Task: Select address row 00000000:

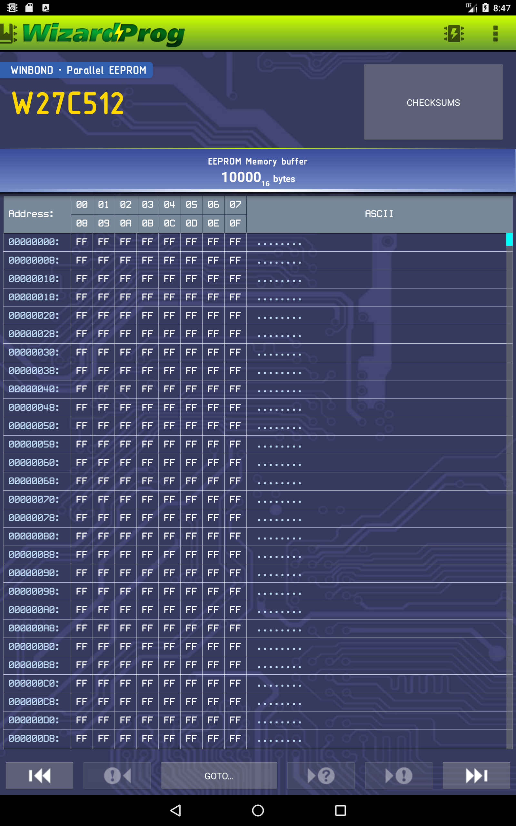Action: coord(34,242)
